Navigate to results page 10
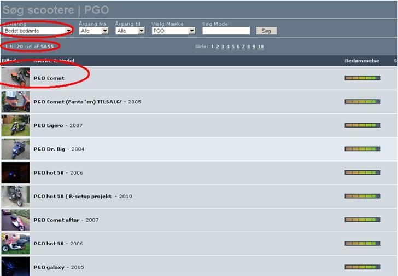Viewport: 398px width, 276px height. tap(261, 47)
